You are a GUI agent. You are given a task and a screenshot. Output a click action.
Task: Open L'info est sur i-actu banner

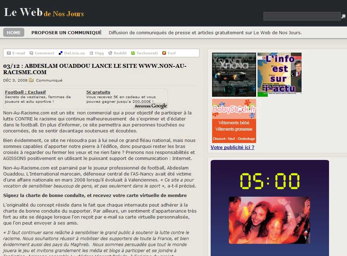(x=279, y=75)
